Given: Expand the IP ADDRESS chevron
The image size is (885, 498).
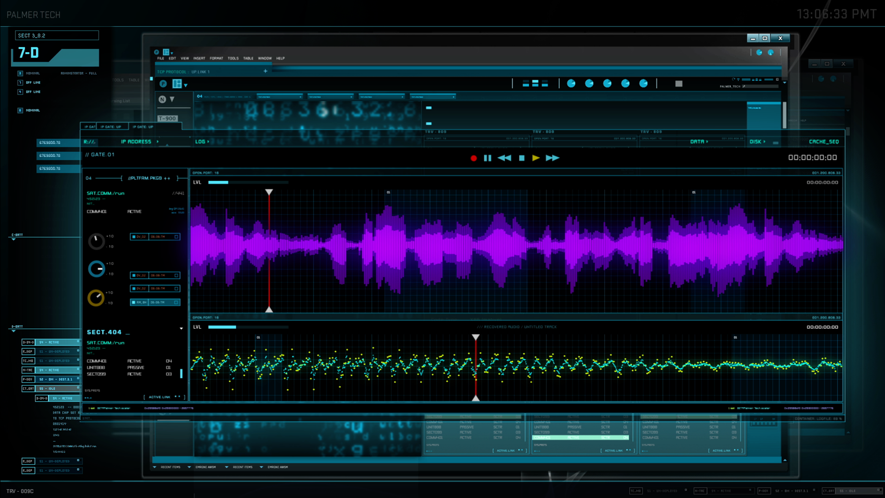Looking at the screenshot, I should point(158,142).
